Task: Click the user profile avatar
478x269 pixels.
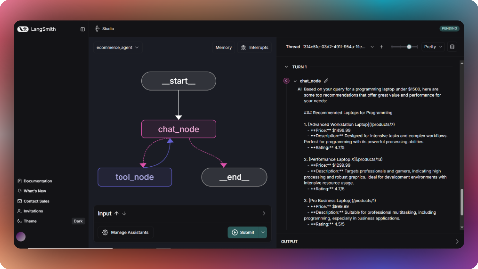Action: coord(21,236)
